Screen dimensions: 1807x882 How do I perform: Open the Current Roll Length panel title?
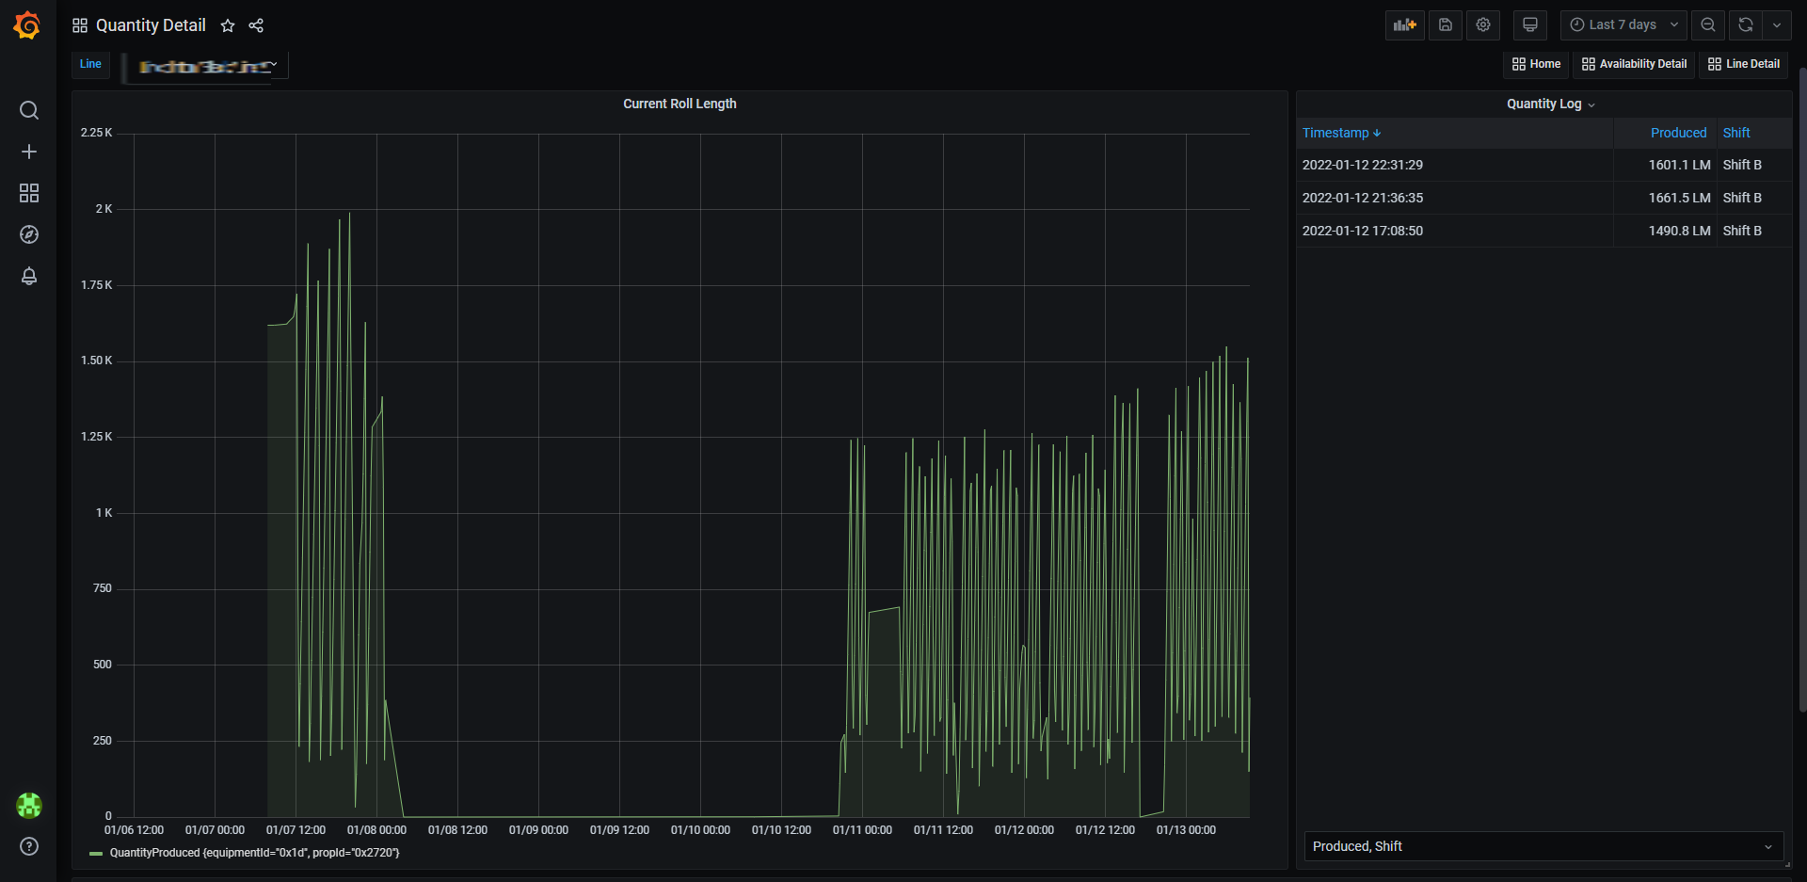coord(680,104)
